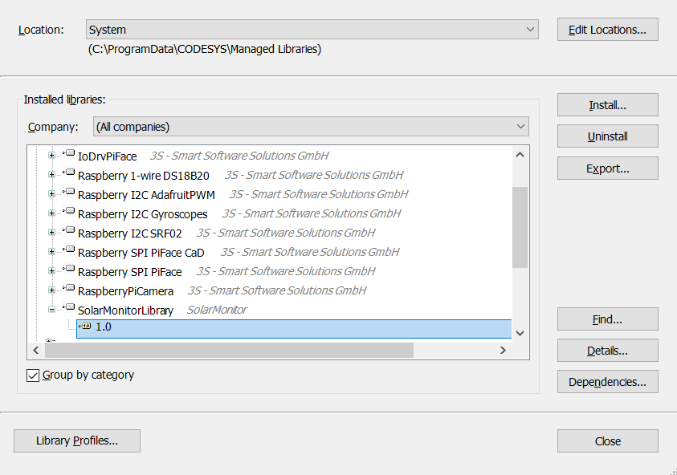This screenshot has width=677, height=475.
Task: Click the Install button
Action: coord(607,105)
